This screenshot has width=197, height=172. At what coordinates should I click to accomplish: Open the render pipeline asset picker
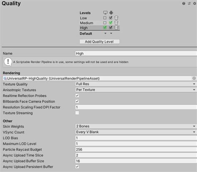point(194,79)
